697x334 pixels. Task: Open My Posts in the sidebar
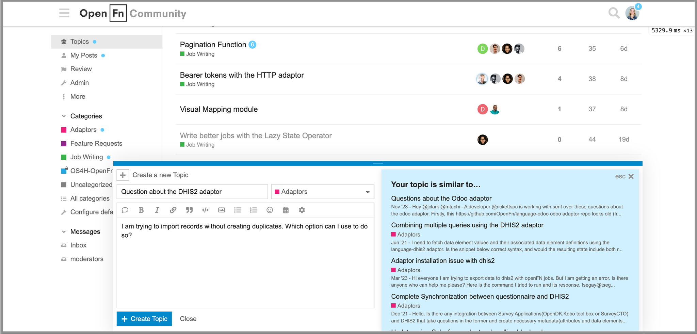pyautogui.click(x=84, y=55)
